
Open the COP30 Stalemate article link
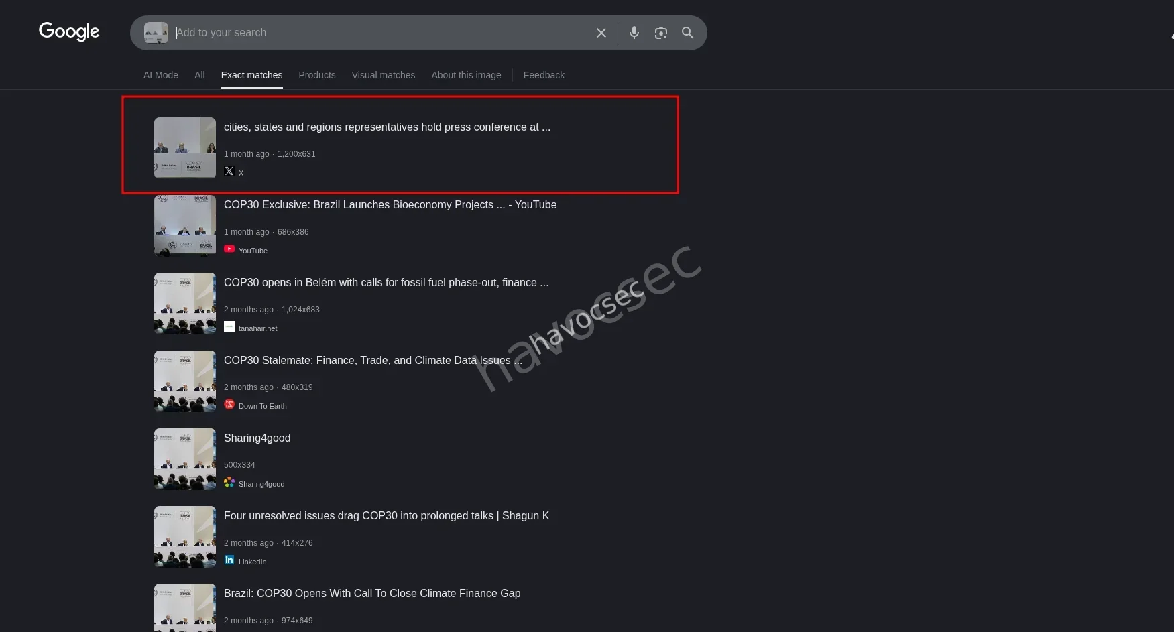373,360
